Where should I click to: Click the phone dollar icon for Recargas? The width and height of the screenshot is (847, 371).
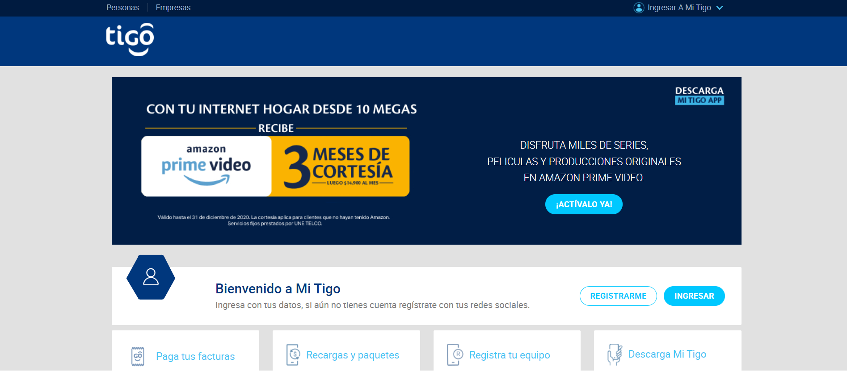point(293,355)
